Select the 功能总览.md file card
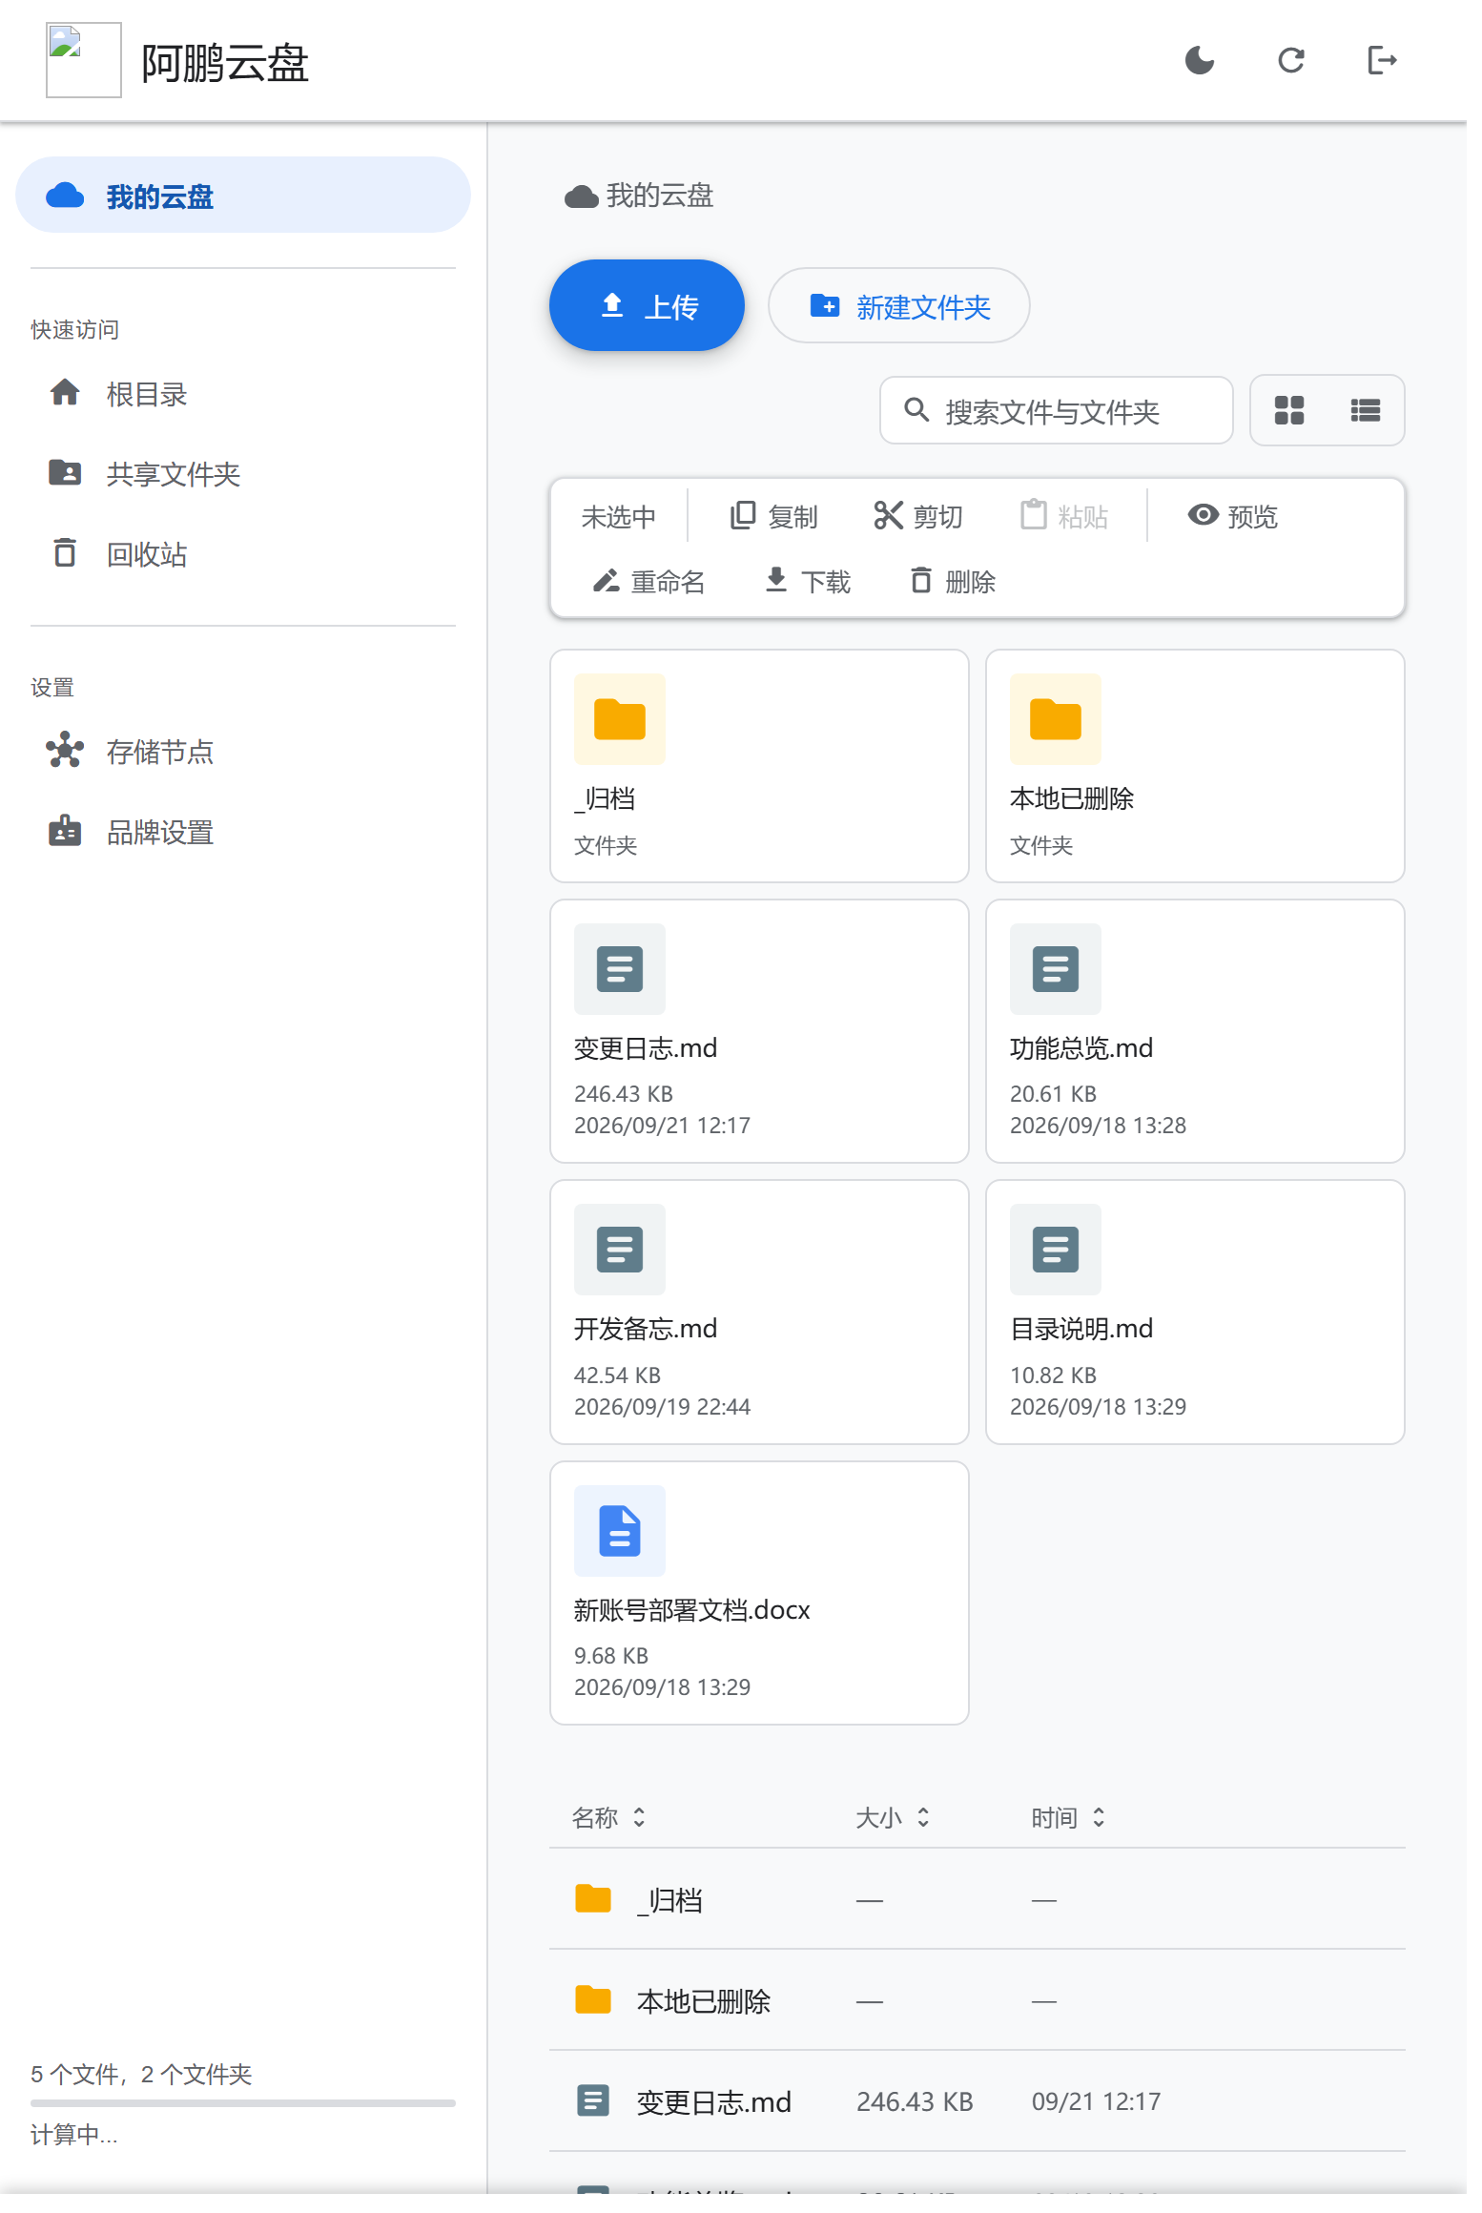Image resolution: width=1482 pixels, height=2213 pixels. [x=1195, y=1031]
